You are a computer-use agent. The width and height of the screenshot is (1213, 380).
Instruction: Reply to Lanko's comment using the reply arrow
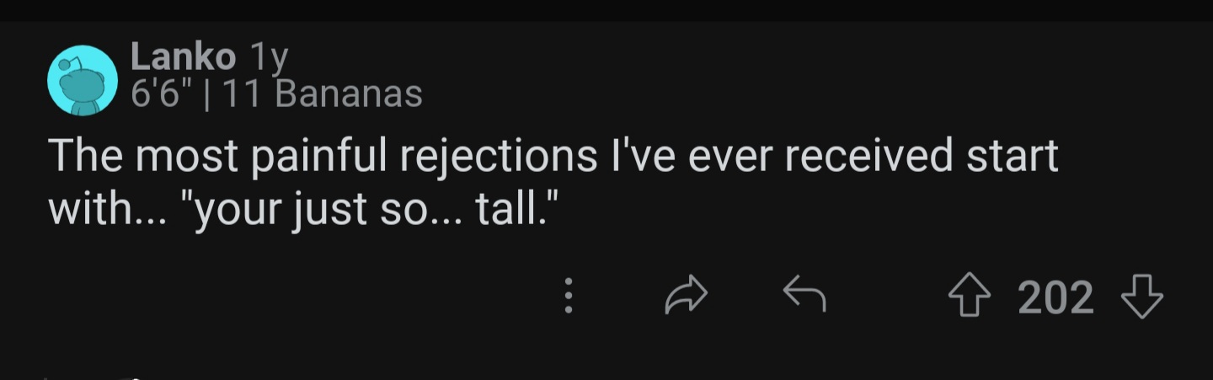[x=804, y=297]
